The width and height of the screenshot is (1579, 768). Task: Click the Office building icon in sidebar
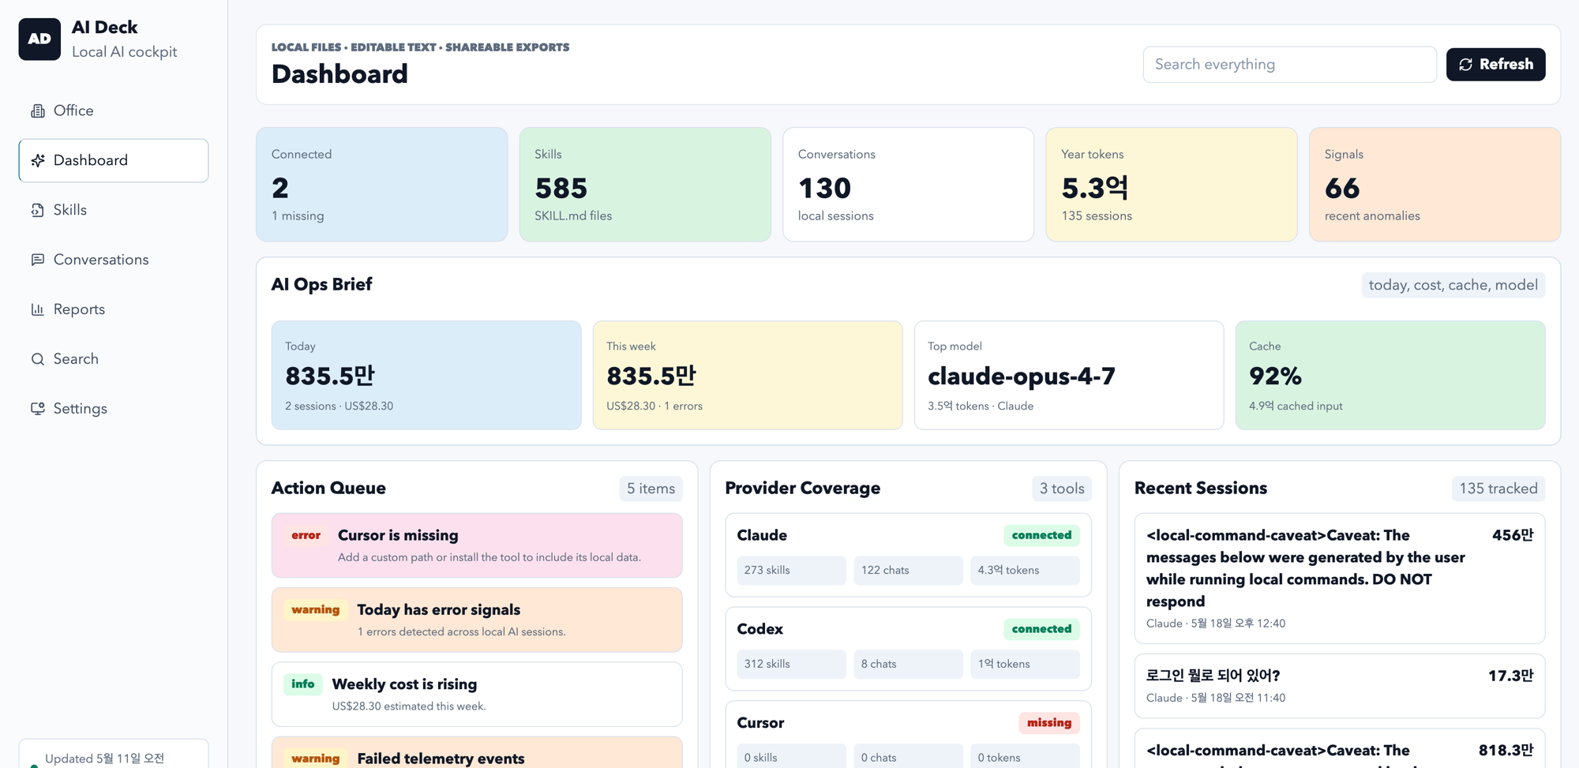37,111
